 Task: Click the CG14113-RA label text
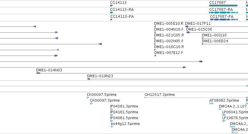pos(122,10)
